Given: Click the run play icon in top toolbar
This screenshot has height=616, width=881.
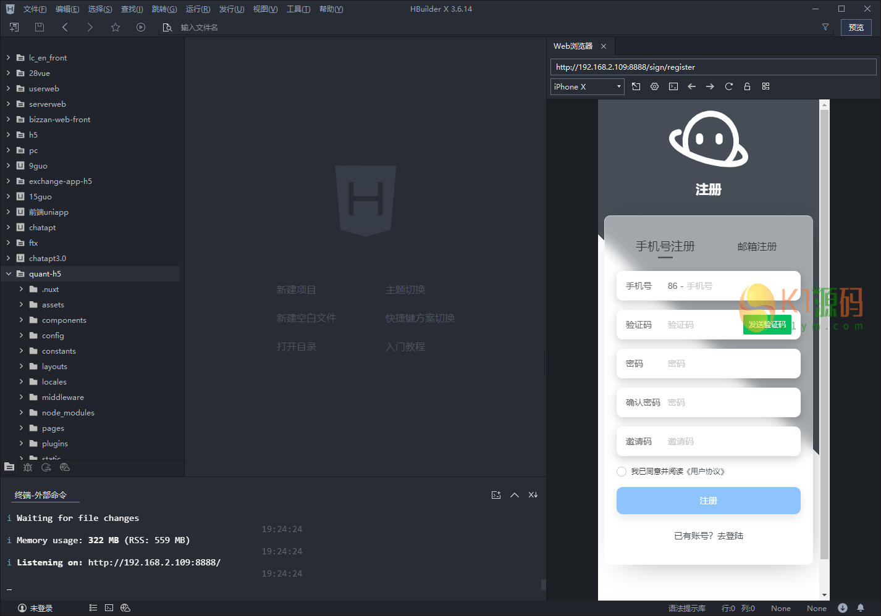Looking at the screenshot, I should coord(141,27).
